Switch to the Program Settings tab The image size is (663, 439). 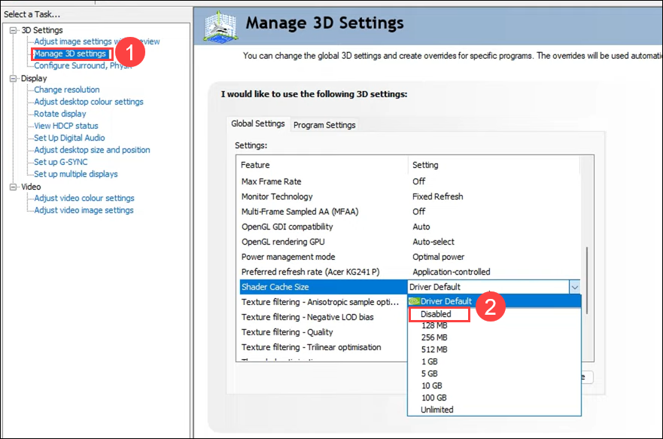pyautogui.click(x=324, y=125)
